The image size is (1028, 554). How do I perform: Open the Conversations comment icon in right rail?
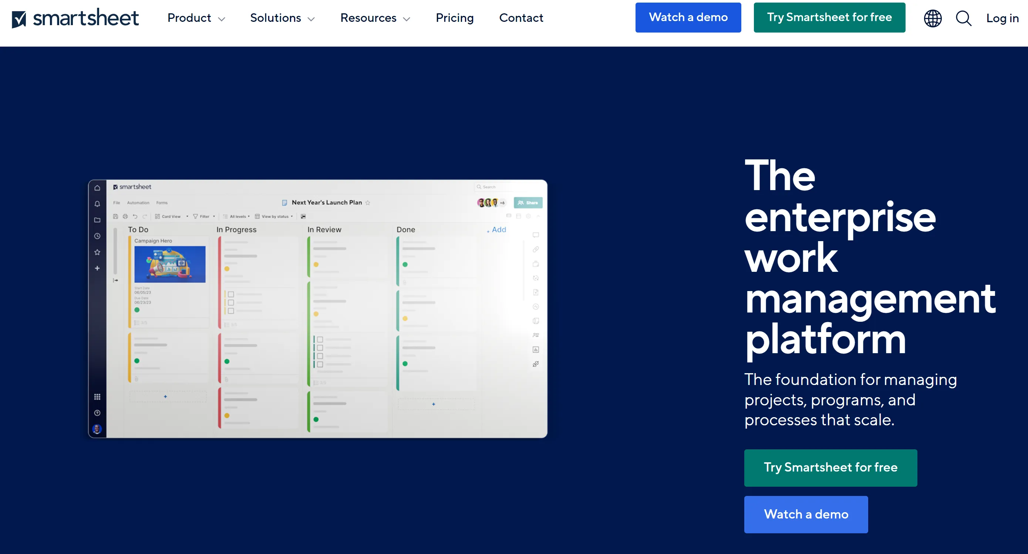pos(536,235)
